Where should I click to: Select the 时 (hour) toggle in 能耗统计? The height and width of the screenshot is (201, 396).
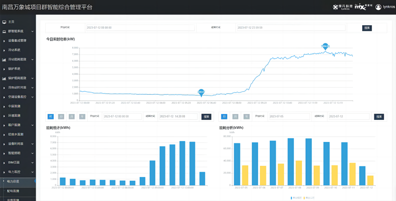[51, 116]
